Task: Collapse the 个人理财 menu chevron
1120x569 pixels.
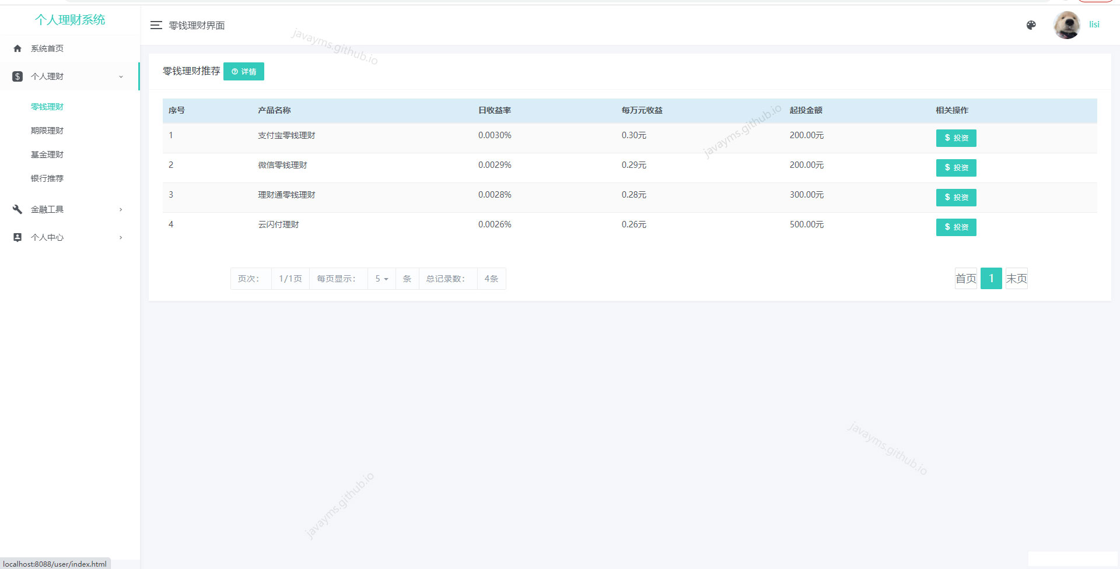Action: 121,76
